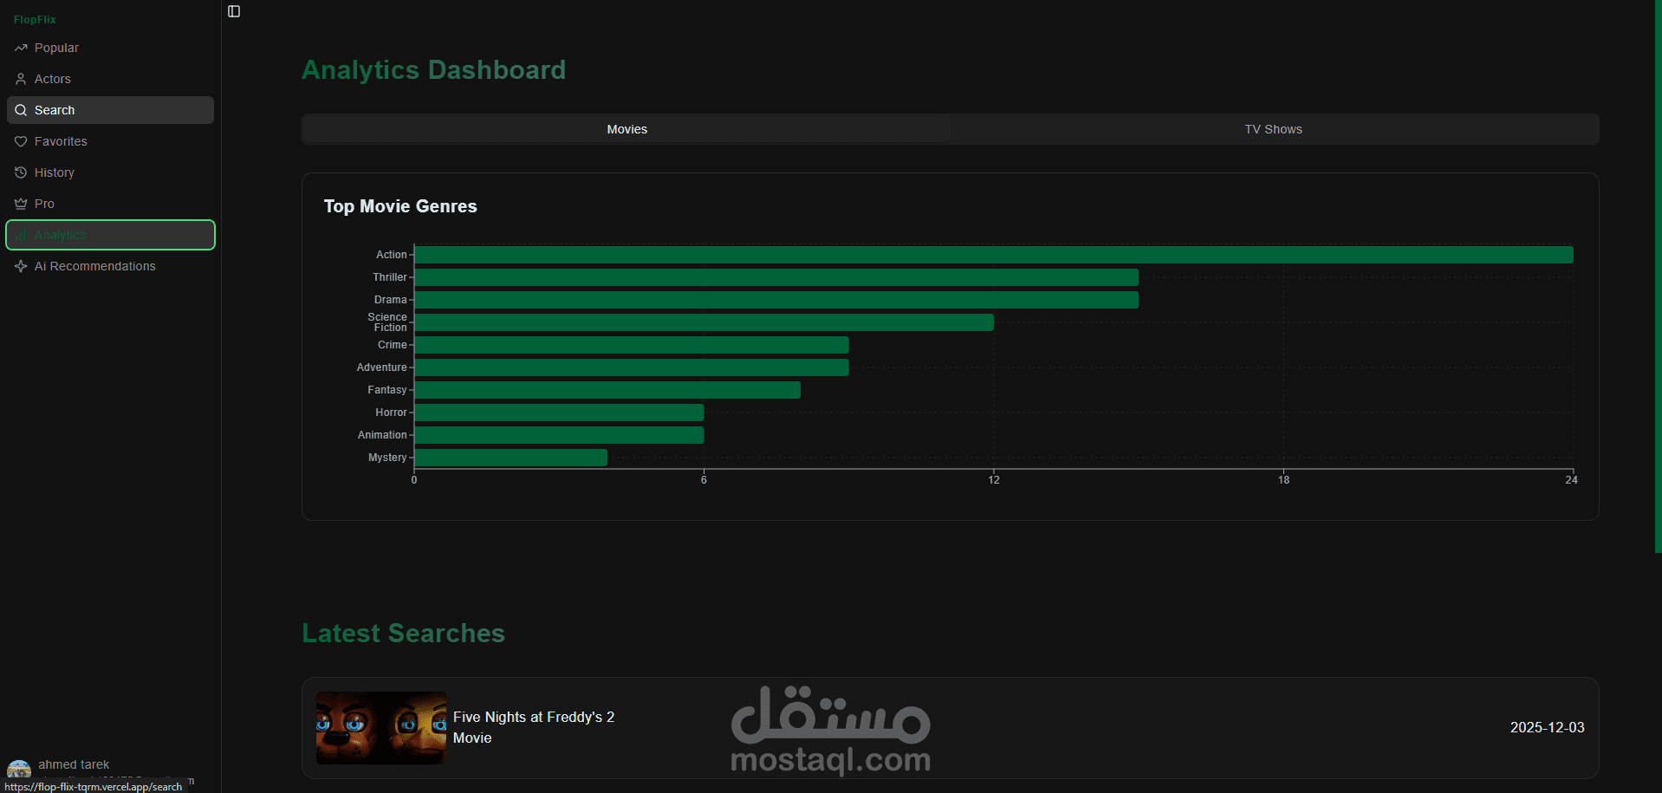Click the Favorites heart icon

click(21, 141)
